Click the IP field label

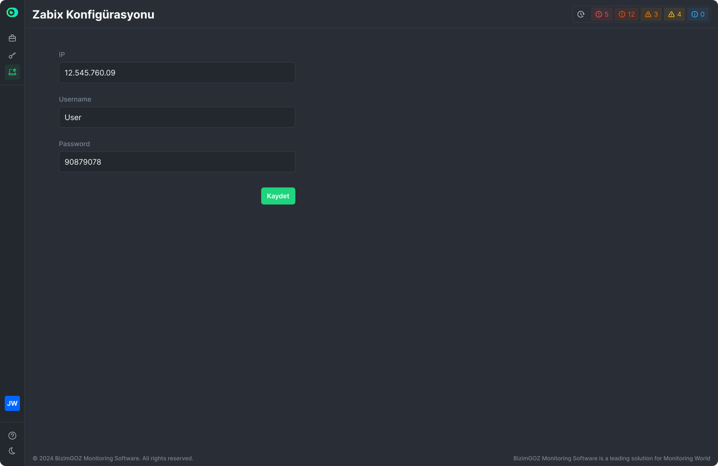coord(62,55)
